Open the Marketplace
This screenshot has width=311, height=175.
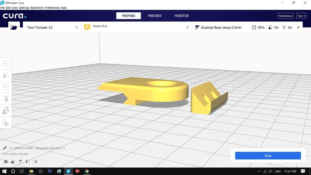coord(285,16)
